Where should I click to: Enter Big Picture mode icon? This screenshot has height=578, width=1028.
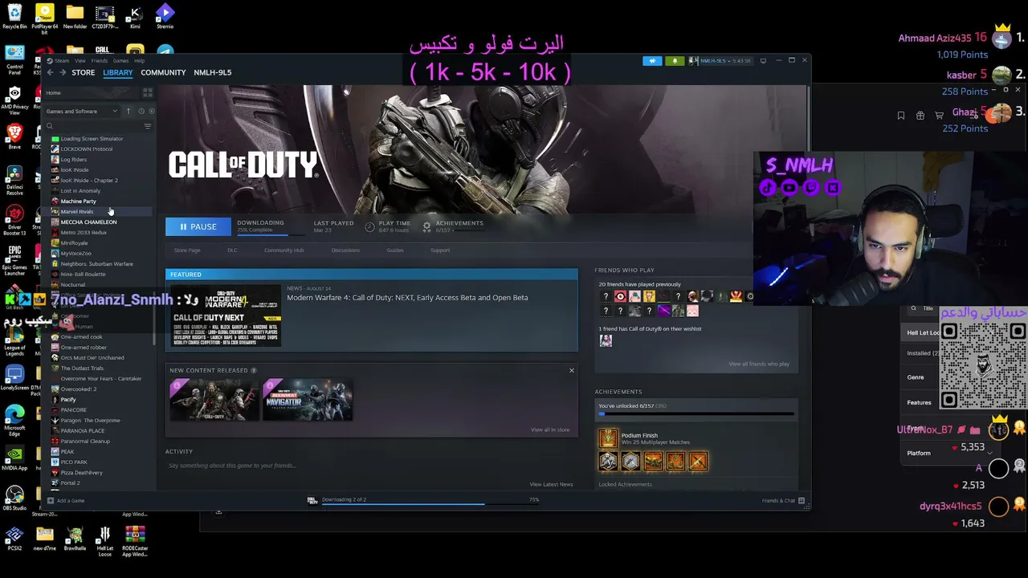[x=763, y=60]
